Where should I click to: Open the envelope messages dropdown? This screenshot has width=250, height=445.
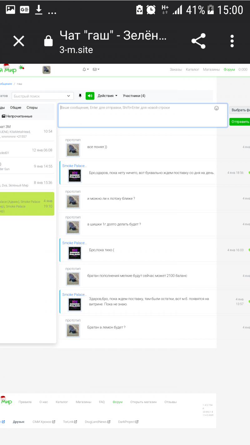tap(96, 69)
